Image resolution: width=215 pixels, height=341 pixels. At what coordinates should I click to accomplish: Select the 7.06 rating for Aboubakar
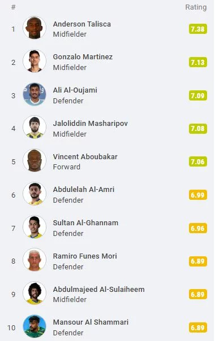click(x=198, y=161)
